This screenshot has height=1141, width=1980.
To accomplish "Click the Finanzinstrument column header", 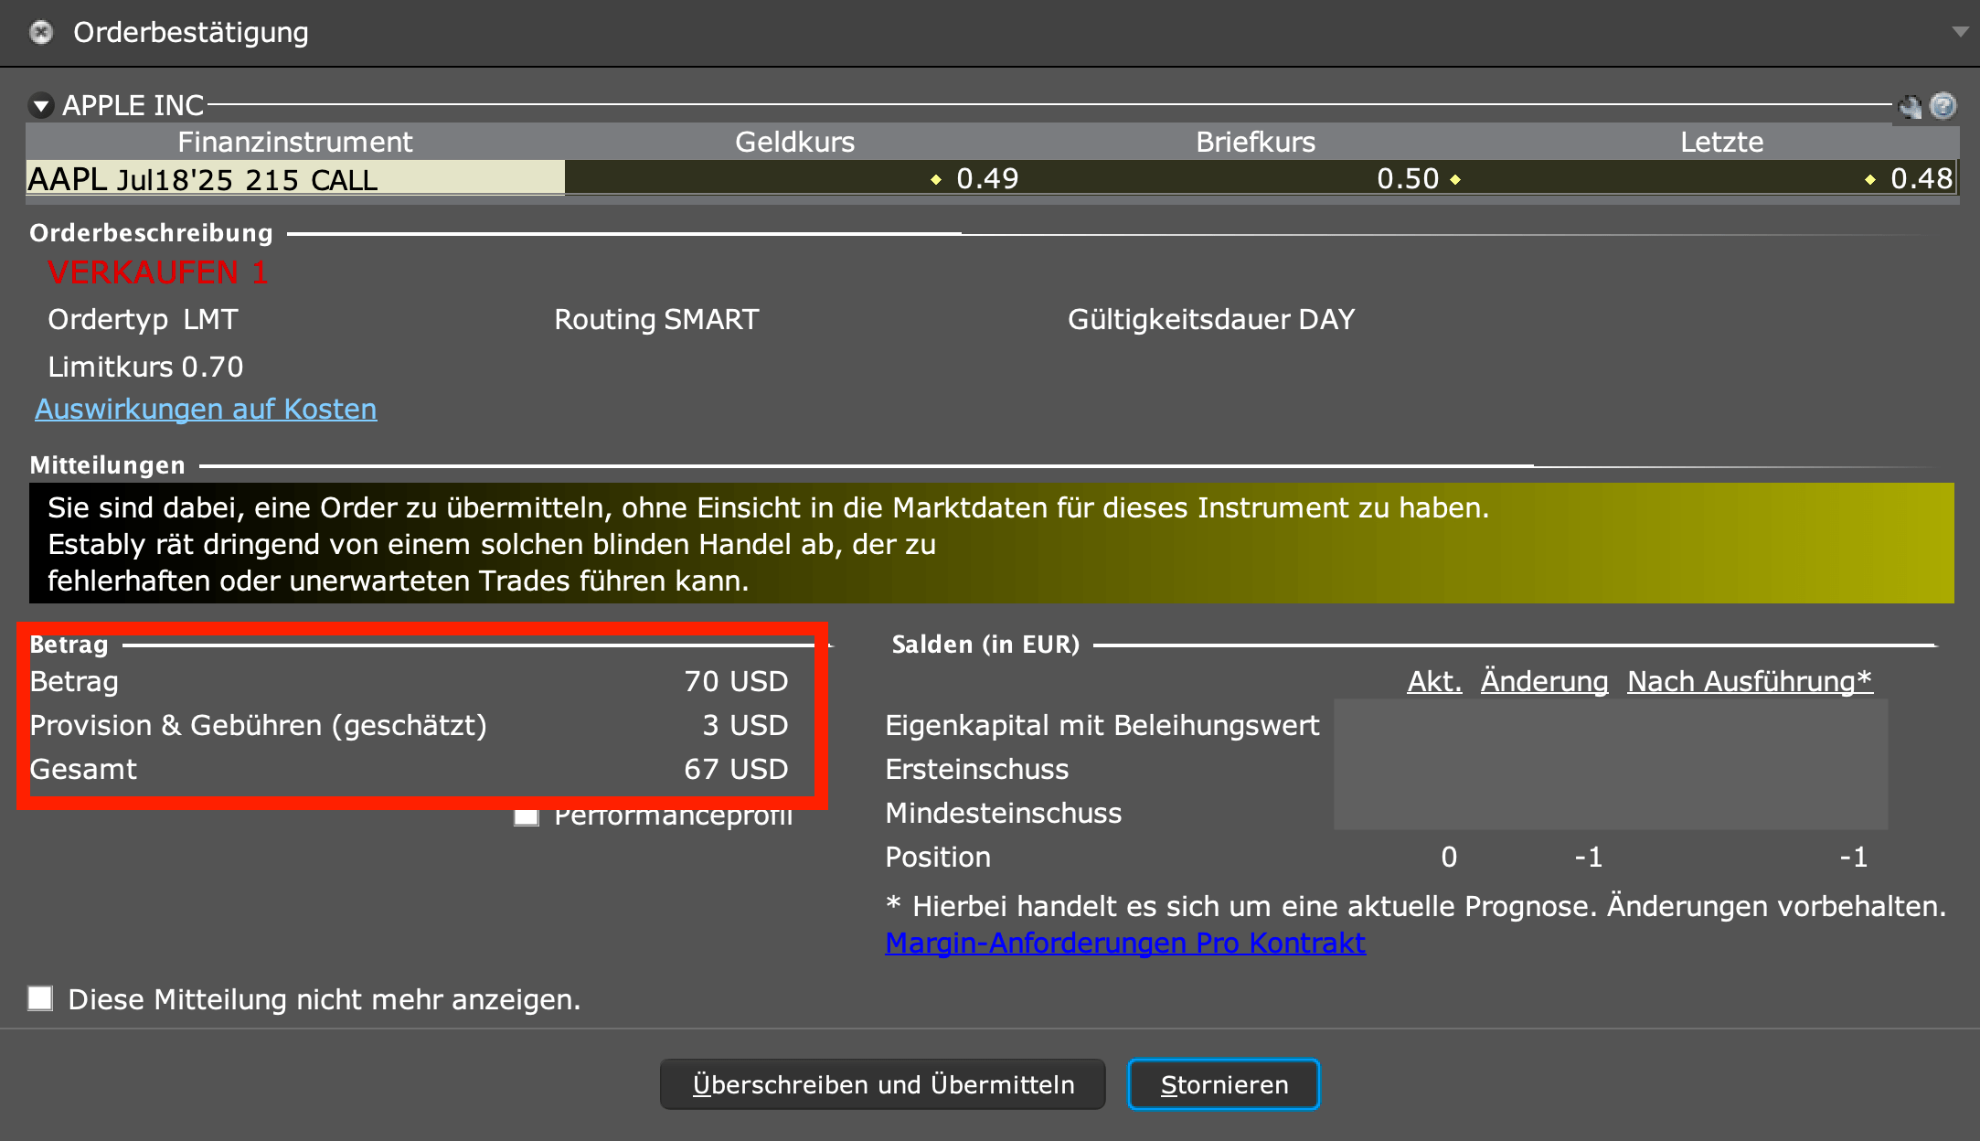I will [x=294, y=142].
